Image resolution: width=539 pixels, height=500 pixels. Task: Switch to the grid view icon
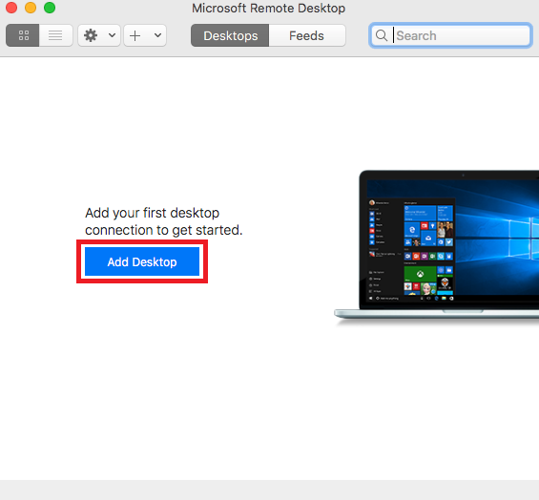(x=23, y=35)
